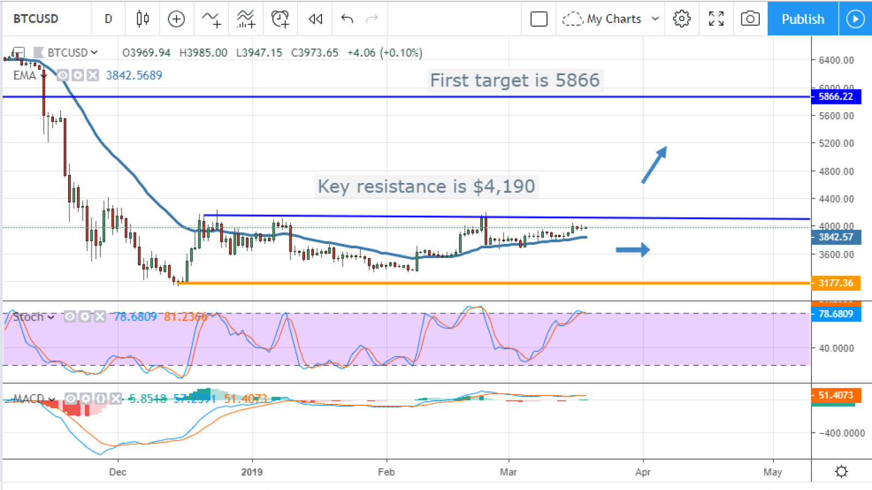This screenshot has height=490, width=872.
Task: Collapse the legend with the box icon
Action: [19, 53]
